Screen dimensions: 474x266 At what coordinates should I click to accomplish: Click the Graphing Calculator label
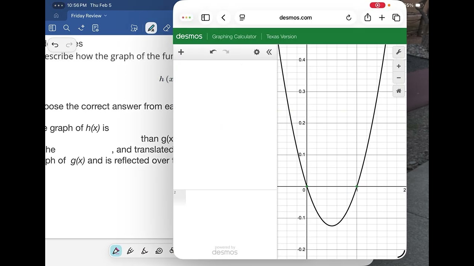[234, 37]
